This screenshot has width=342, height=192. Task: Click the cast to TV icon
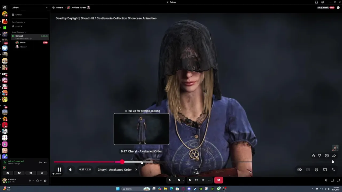pos(325,170)
